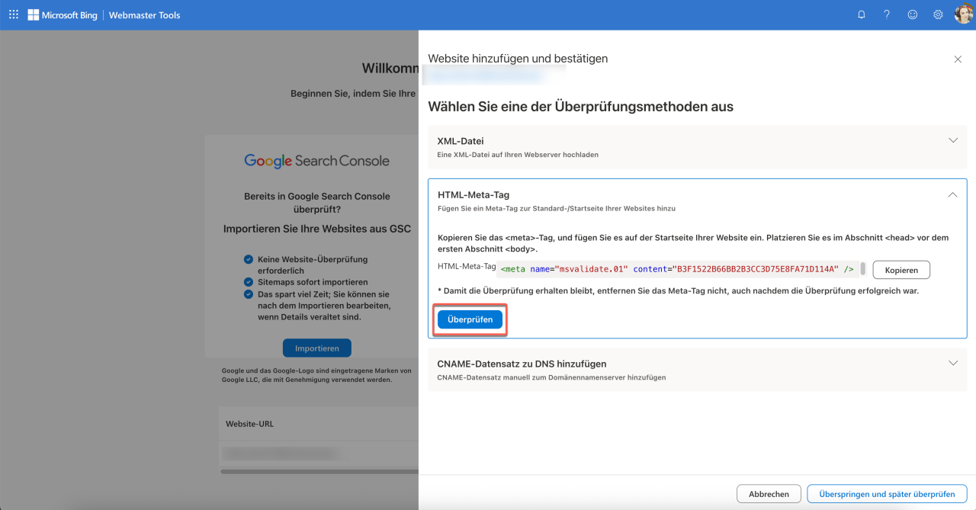Click the Microsoft Bing logo
Screen dimensions: 976x510
point(63,14)
